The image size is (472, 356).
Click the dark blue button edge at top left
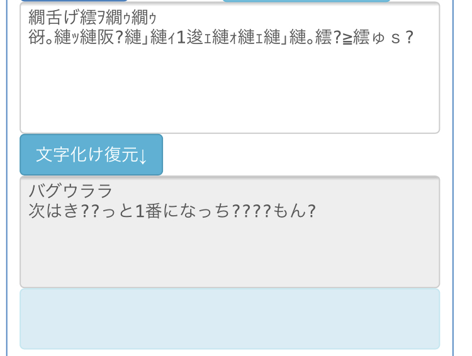[74, 1]
